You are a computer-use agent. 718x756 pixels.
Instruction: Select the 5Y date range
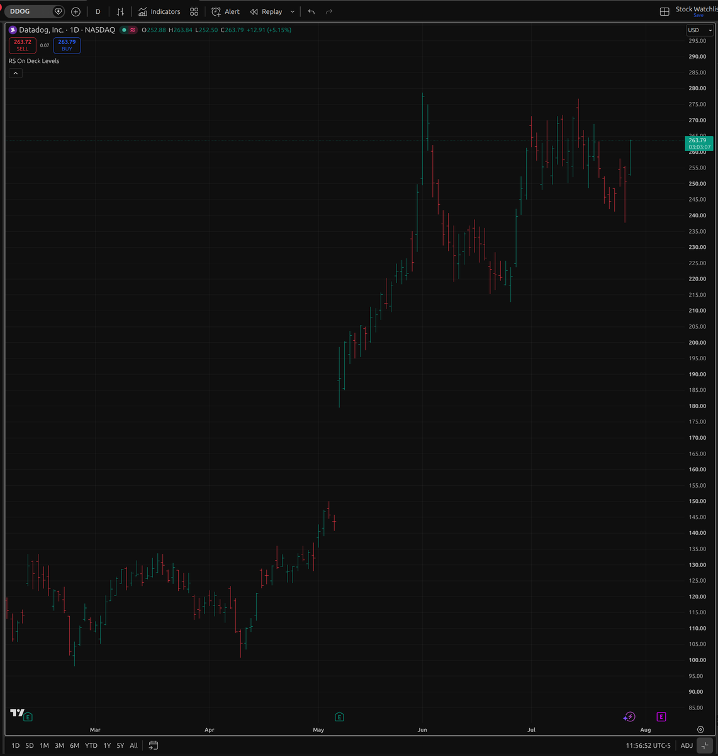120,745
